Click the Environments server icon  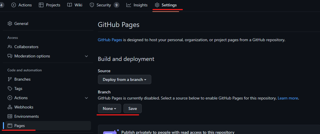[x=10, y=116]
